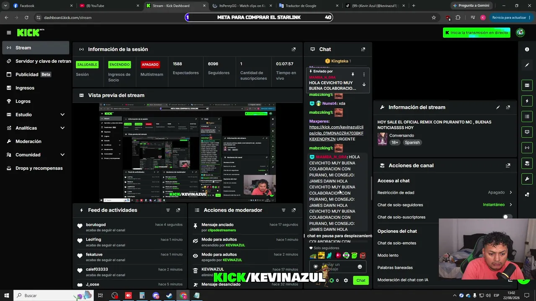Toggle the Chat de solo-suscriptores switch

(x=507, y=217)
